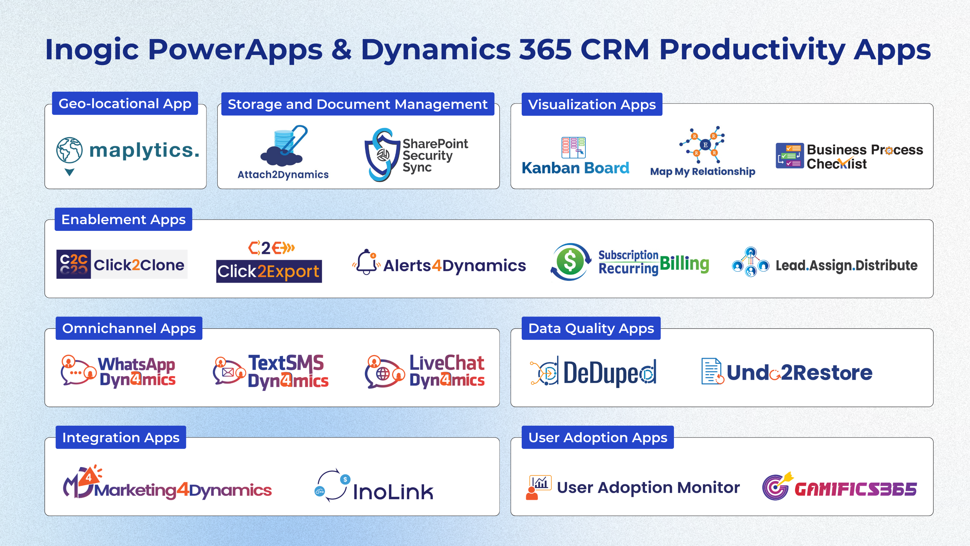Click the Business Process Checklist icon

789,156
